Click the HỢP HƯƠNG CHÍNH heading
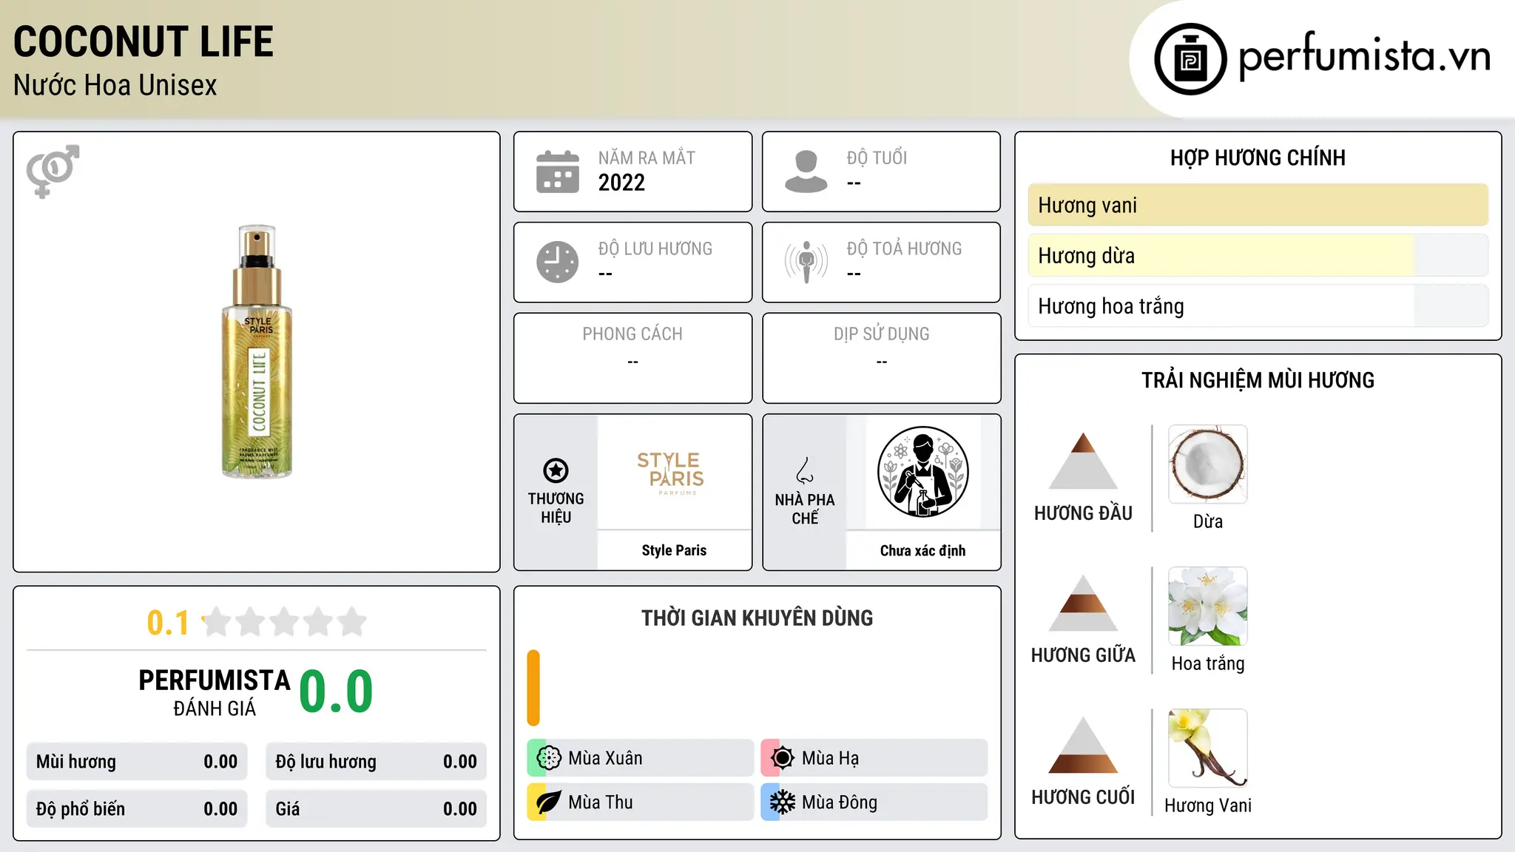The width and height of the screenshot is (1515, 852). tap(1258, 158)
